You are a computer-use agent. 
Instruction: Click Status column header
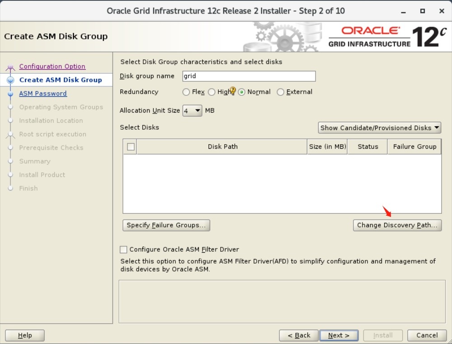367,147
